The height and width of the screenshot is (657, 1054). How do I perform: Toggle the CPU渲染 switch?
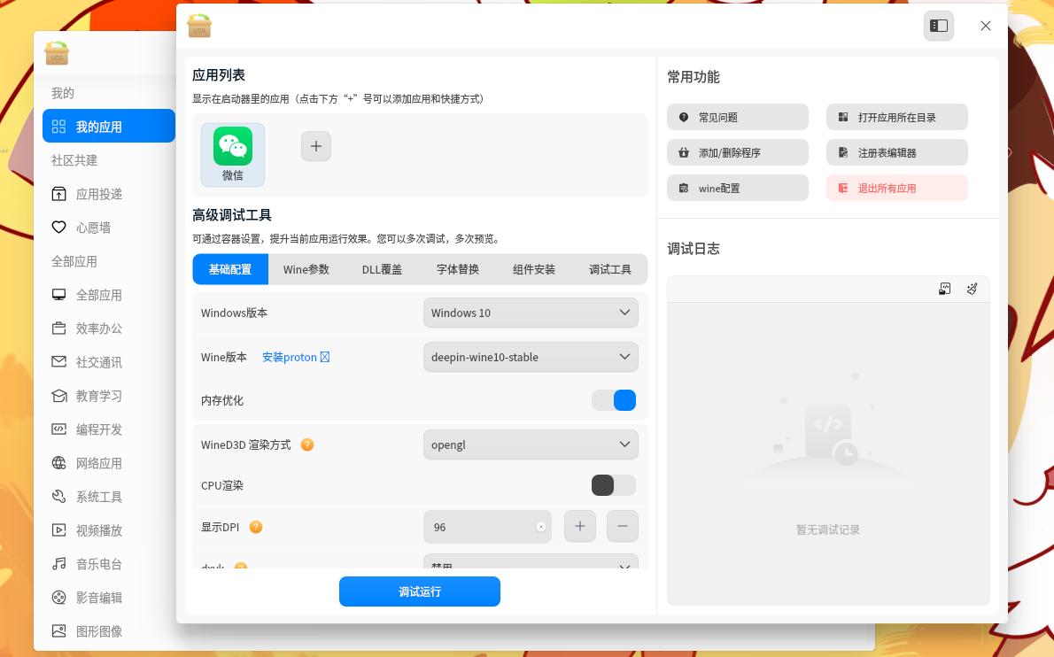[x=614, y=485]
